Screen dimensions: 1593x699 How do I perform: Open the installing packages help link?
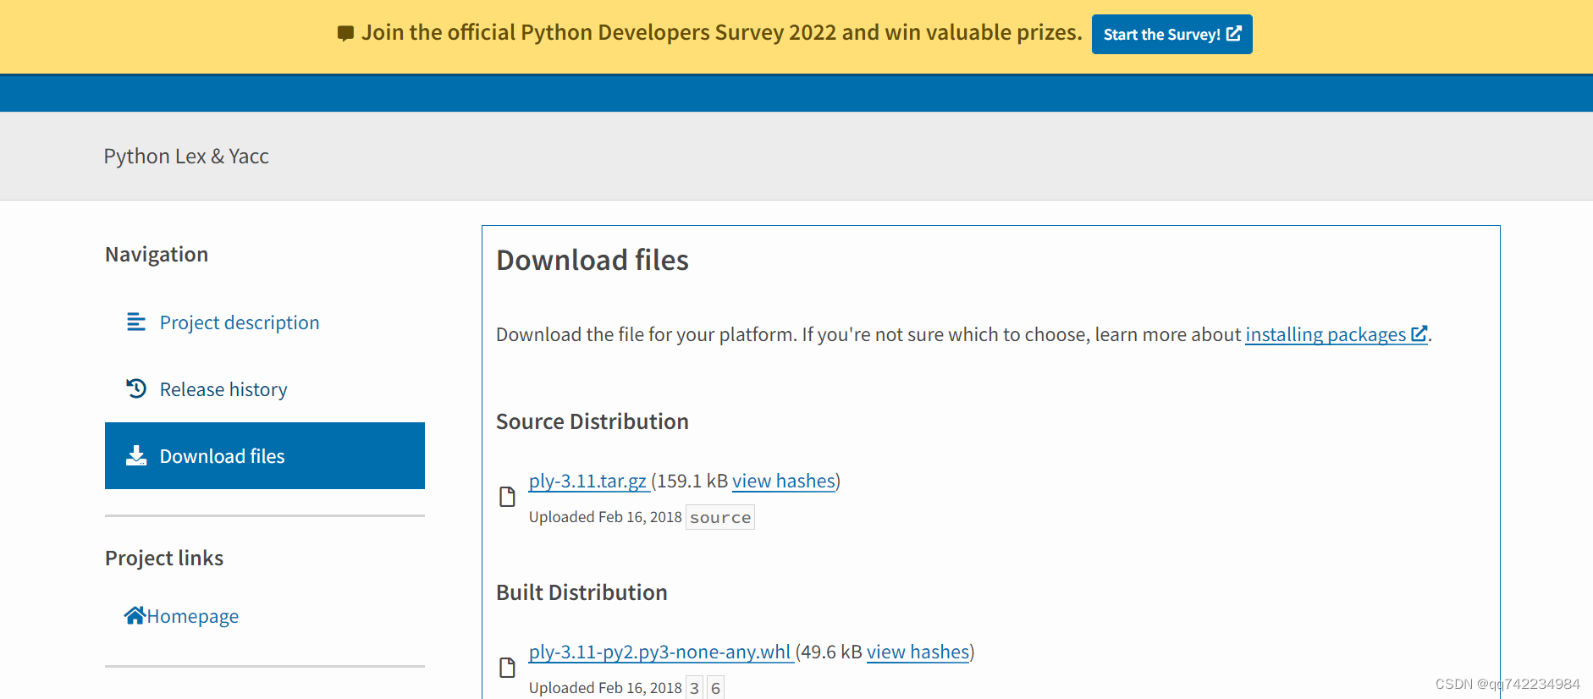click(1325, 334)
